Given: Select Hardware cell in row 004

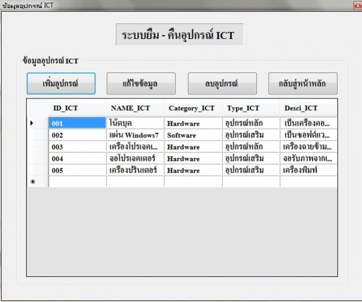Looking at the screenshot, I should tap(193, 158).
